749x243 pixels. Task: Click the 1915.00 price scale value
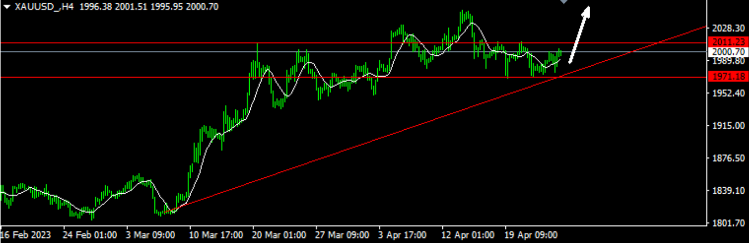(728, 126)
